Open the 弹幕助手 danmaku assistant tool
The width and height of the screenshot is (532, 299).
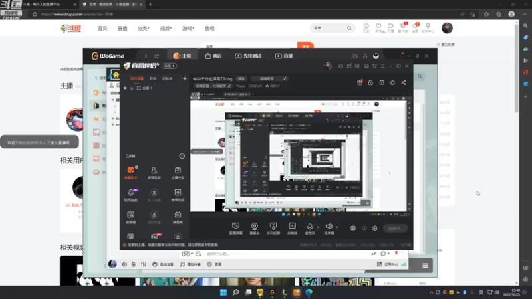(131, 173)
